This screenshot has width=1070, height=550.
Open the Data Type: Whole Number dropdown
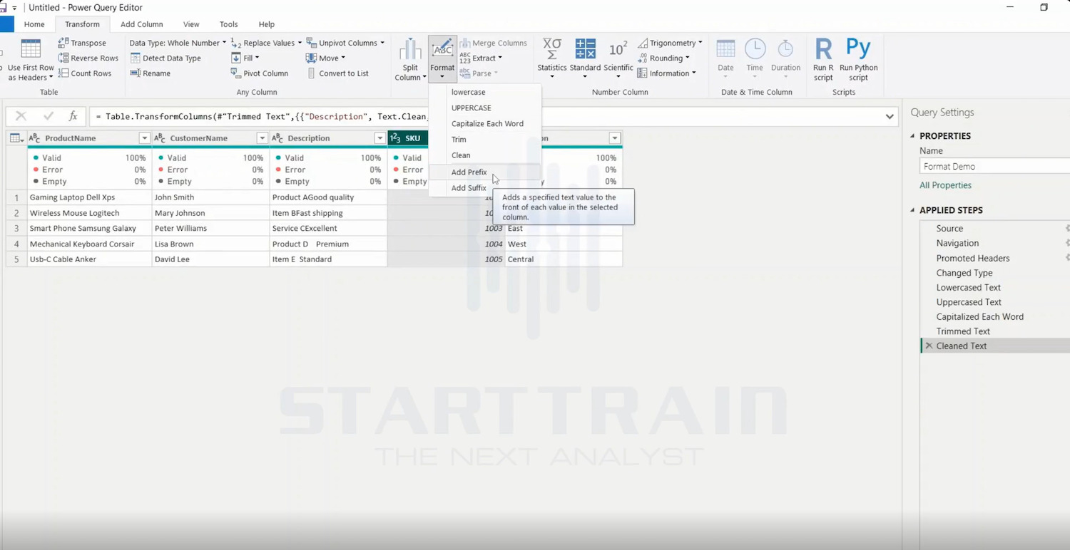(178, 43)
